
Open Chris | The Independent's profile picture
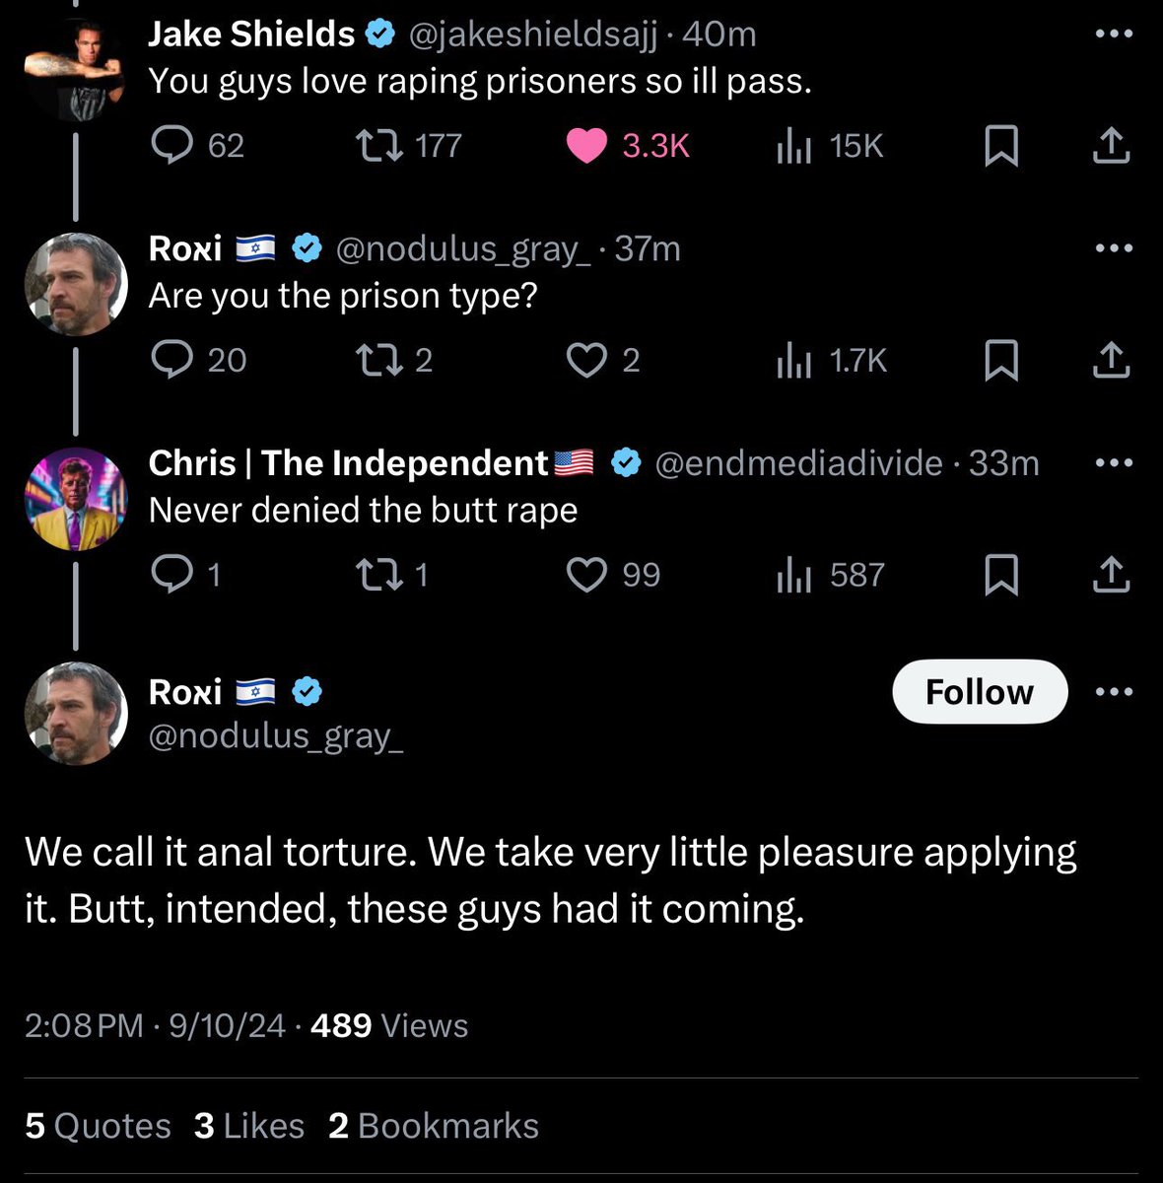click(x=76, y=498)
